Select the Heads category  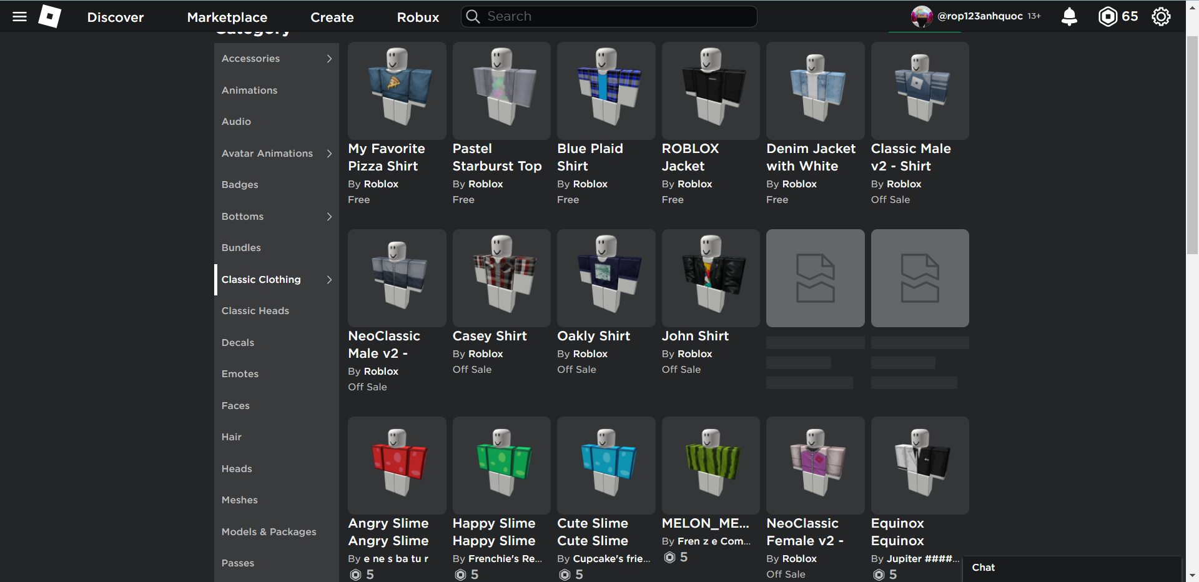(x=237, y=469)
